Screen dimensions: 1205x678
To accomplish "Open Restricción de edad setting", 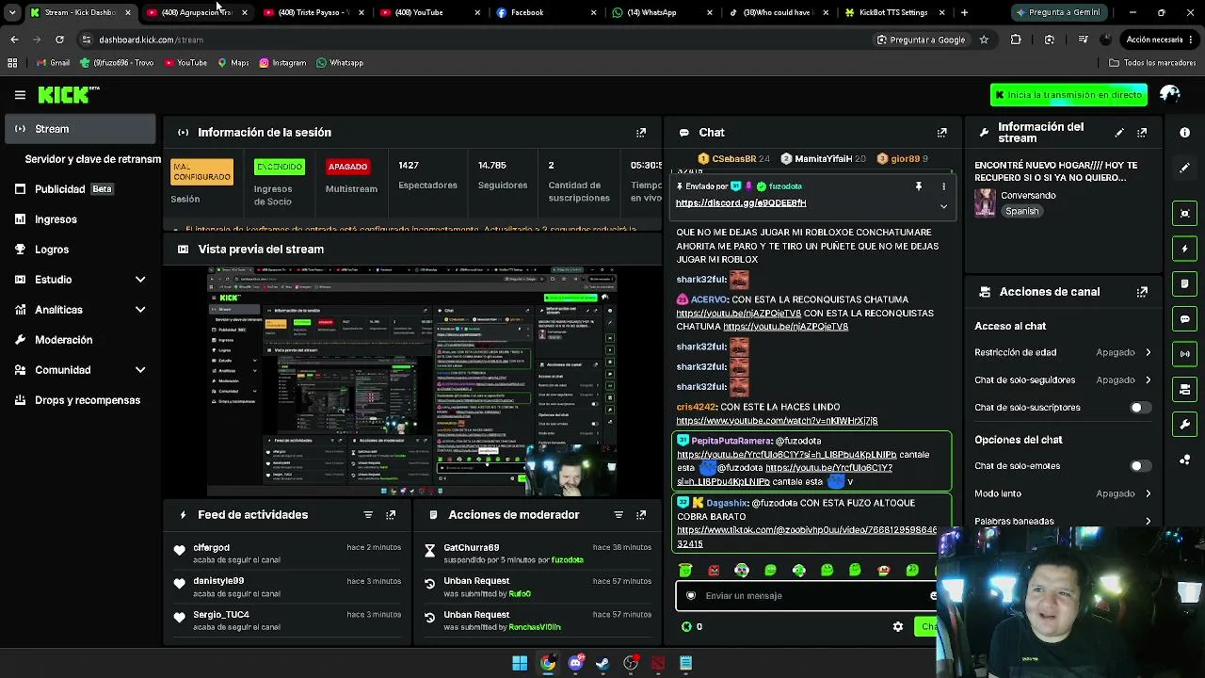I will 1063,352.
